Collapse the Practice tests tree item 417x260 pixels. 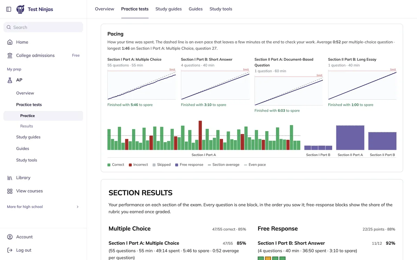click(43, 105)
